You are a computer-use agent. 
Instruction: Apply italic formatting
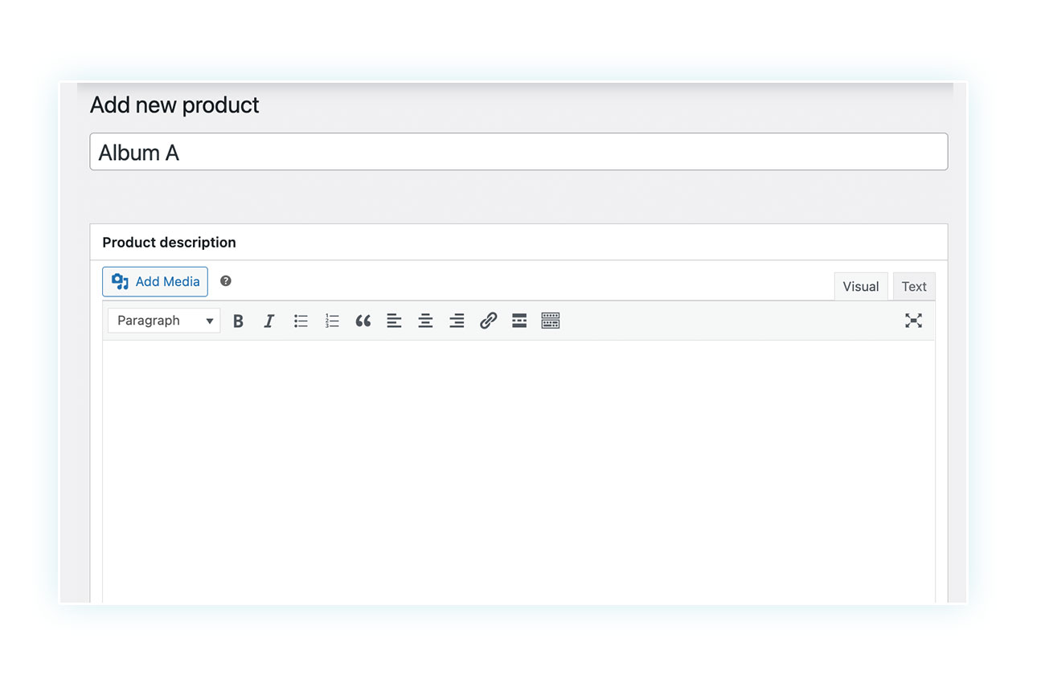(x=269, y=321)
